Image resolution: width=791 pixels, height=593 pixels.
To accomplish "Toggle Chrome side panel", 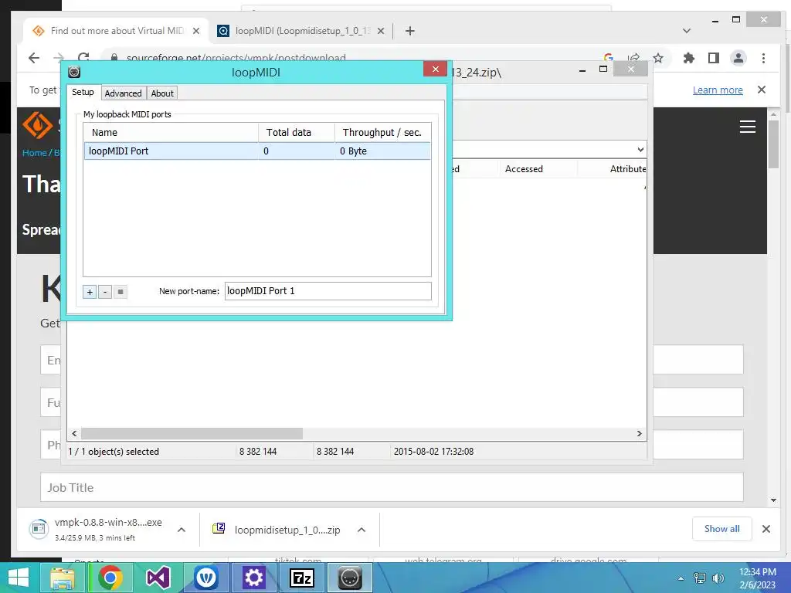I will click(713, 58).
